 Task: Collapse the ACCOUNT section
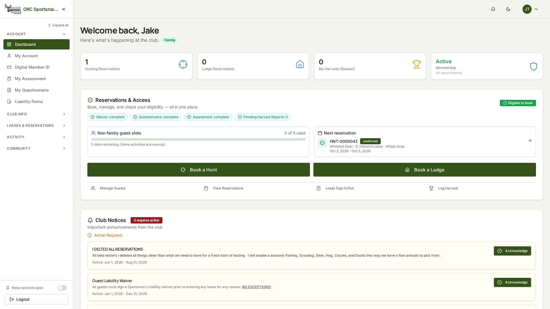pos(36,34)
